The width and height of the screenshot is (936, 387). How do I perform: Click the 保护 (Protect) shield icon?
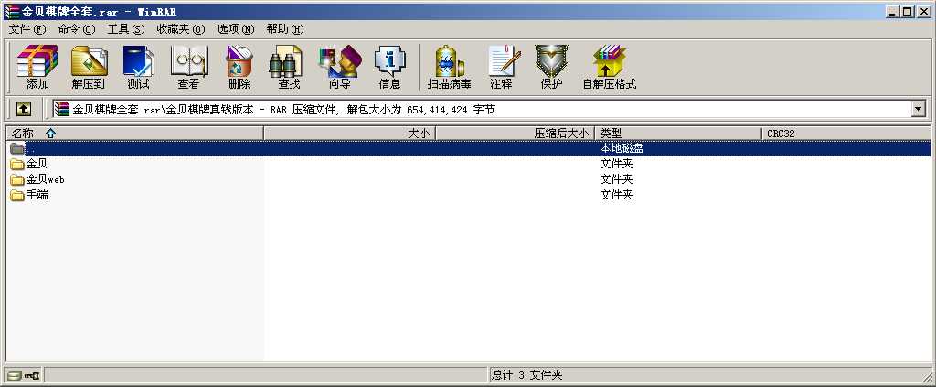551,67
